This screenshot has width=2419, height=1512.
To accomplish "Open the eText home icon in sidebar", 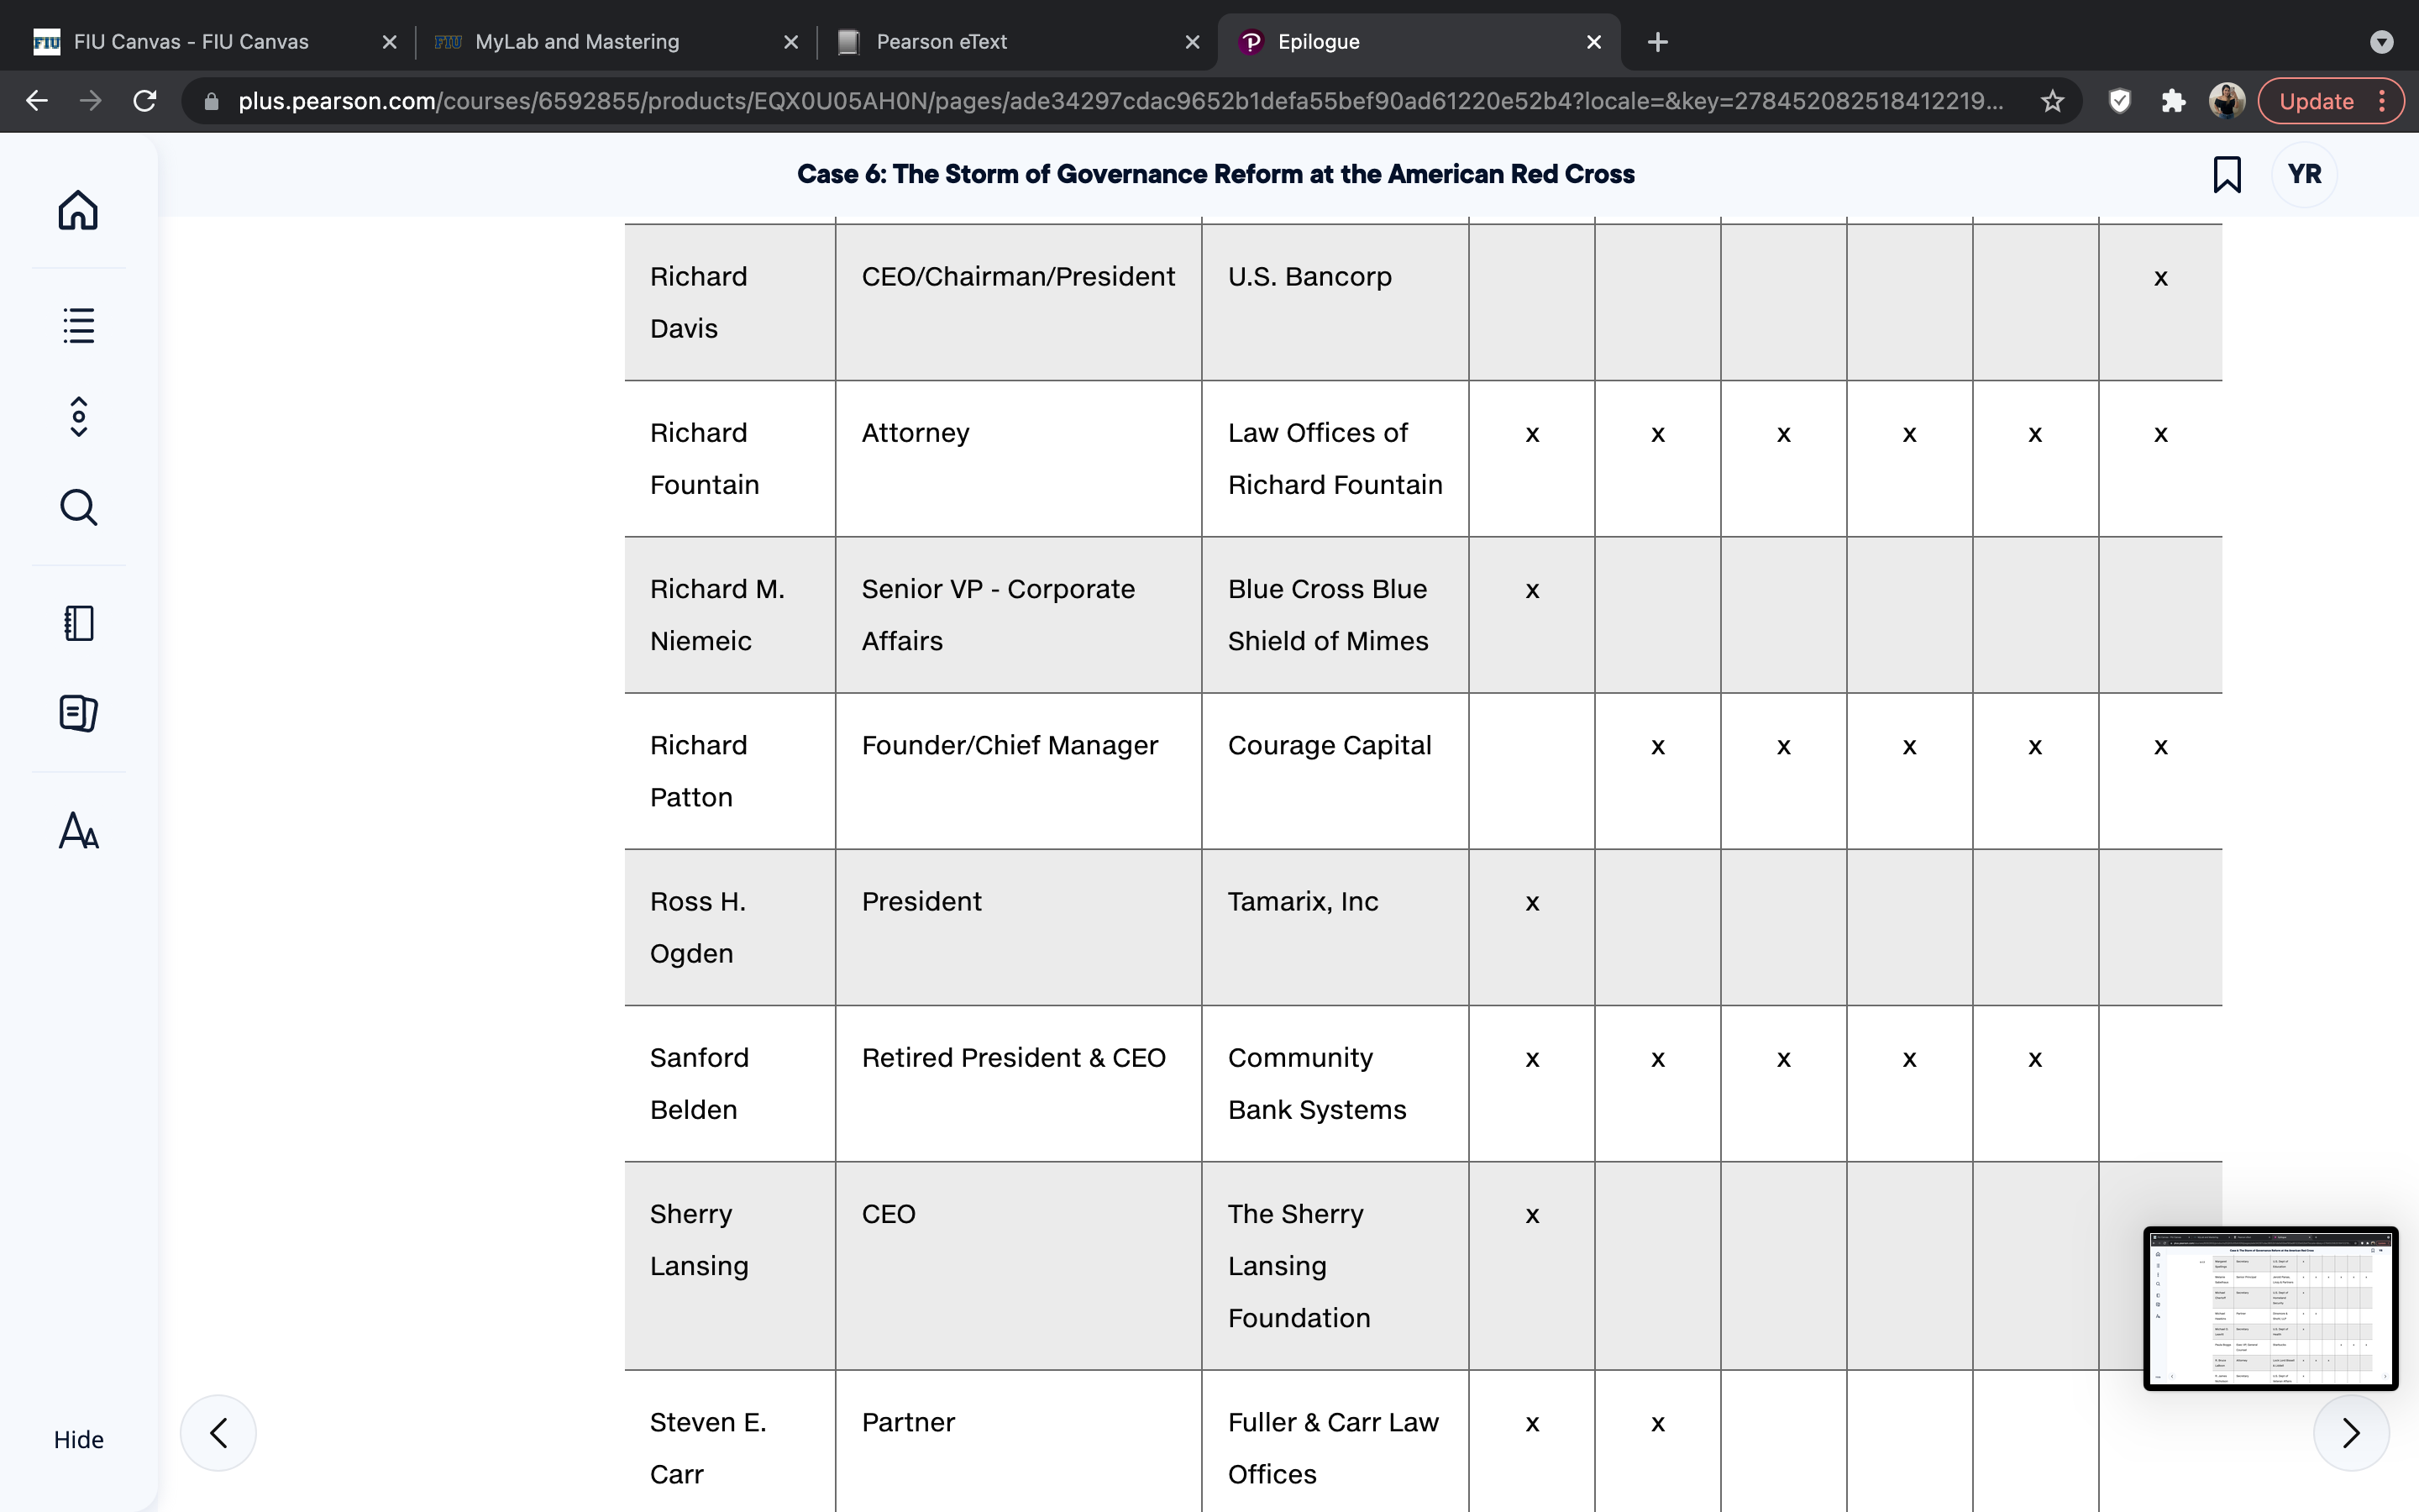I will pyautogui.click(x=78, y=210).
